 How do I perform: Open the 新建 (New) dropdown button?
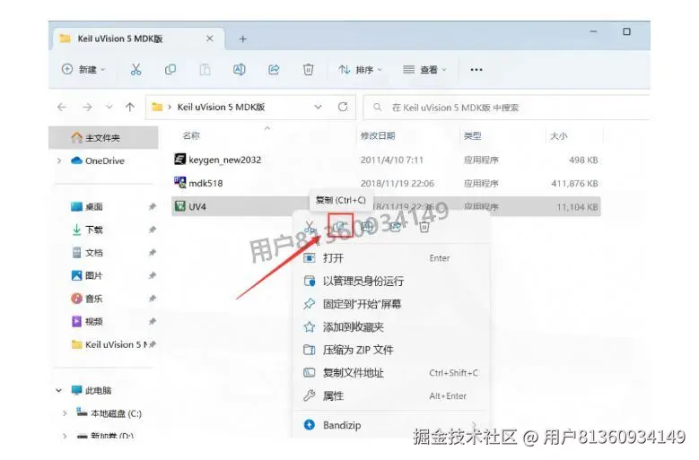pyautogui.click(x=83, y=69)
